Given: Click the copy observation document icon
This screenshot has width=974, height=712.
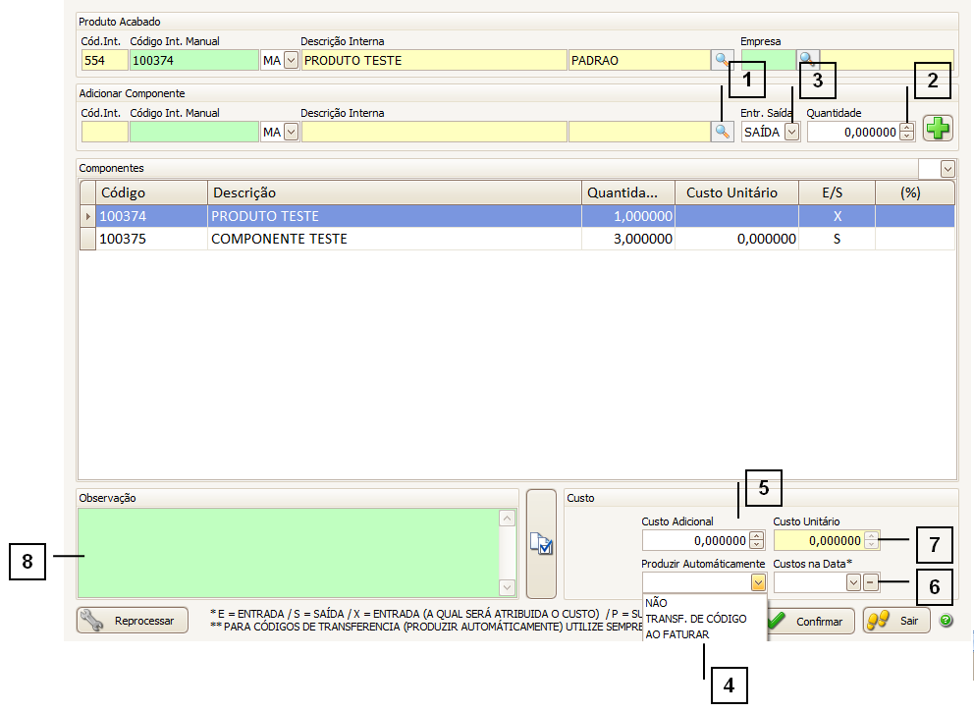Looking at the screenshot, I should [x=541, y=544].
